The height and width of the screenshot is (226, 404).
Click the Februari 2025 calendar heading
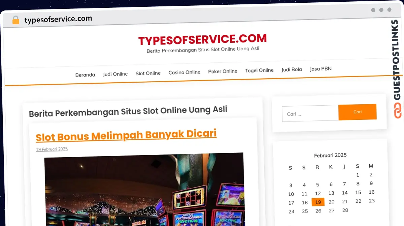(x=330, y=155)
